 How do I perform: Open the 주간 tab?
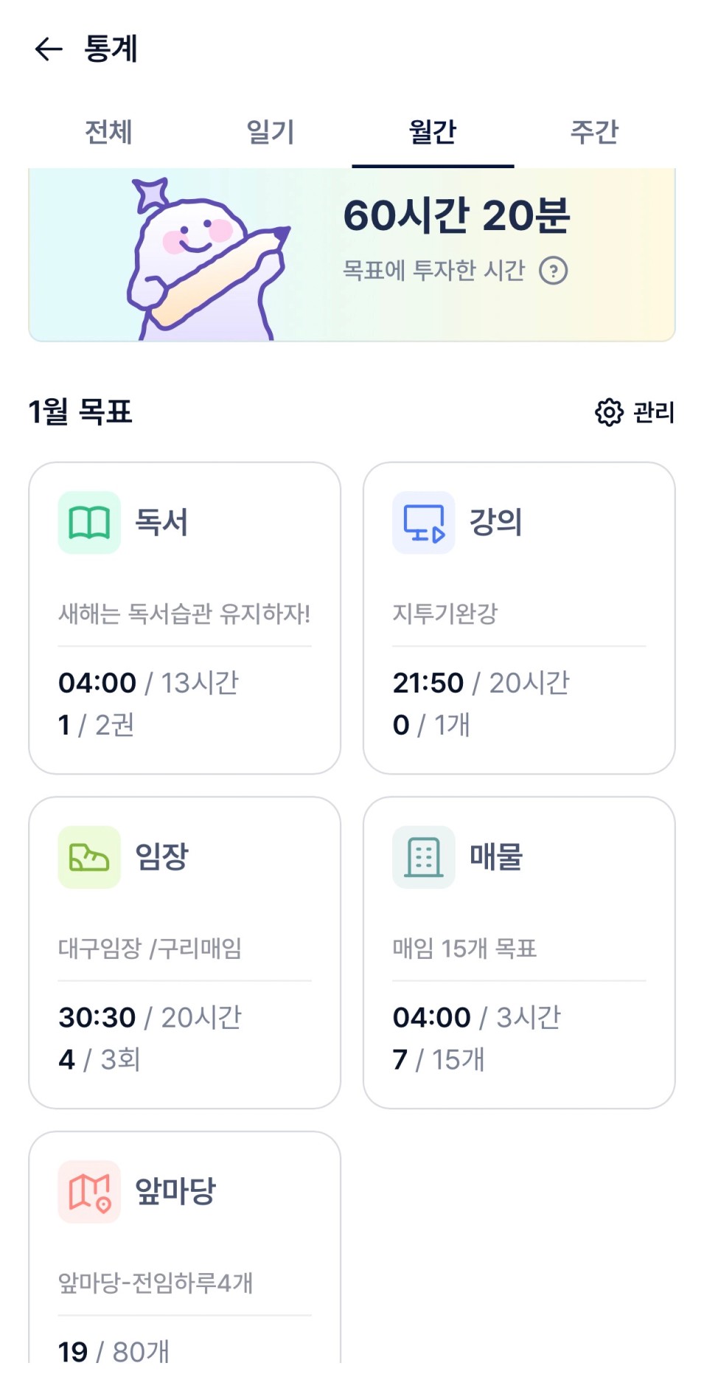pos(594,132)
